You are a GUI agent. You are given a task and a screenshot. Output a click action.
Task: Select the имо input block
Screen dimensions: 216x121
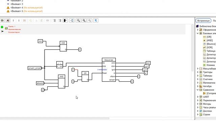(x=40, y=41)
